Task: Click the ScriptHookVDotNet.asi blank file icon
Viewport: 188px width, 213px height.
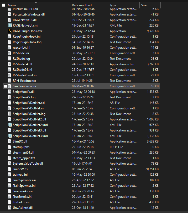Action: 10,103
